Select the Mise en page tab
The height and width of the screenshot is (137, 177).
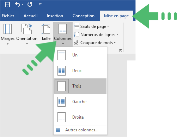(116, 16)
